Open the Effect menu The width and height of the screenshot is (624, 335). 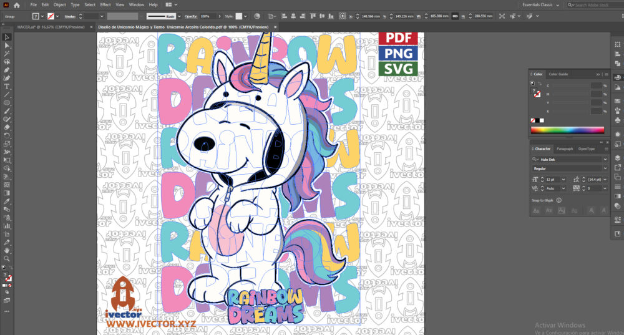(x=105, y=5)
